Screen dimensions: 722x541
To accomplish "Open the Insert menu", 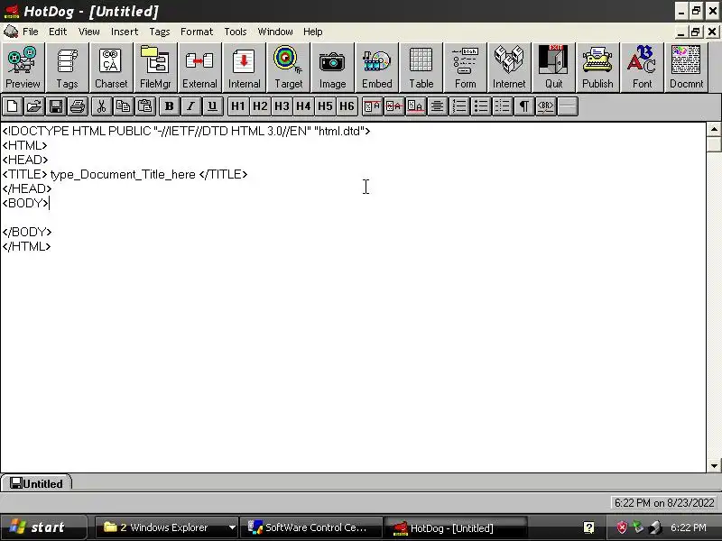I will [x=125, y=32].
